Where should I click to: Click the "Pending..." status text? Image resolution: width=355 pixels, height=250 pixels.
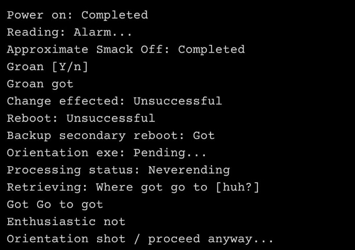click(170, 153)
